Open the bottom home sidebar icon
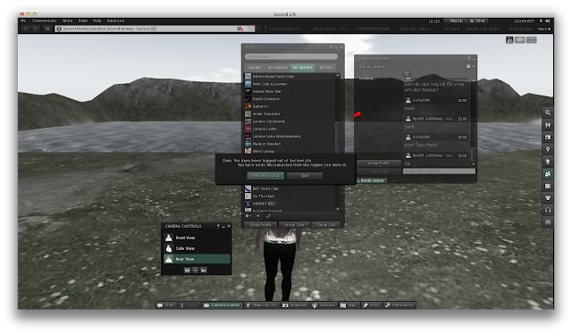 548,222
